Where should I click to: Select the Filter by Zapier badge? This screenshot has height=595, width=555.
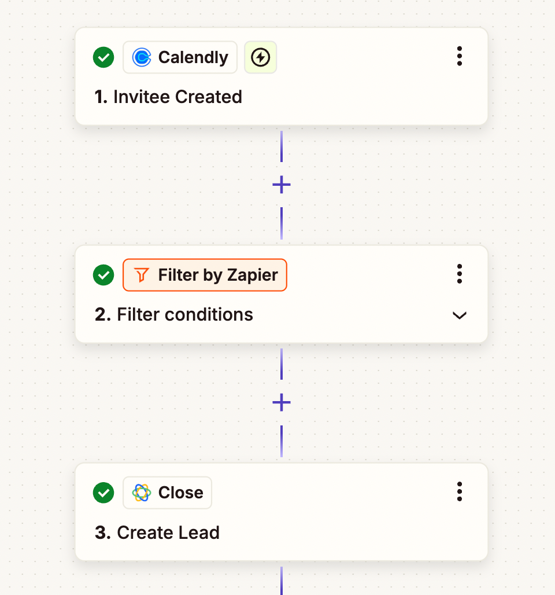pos(205,275)
